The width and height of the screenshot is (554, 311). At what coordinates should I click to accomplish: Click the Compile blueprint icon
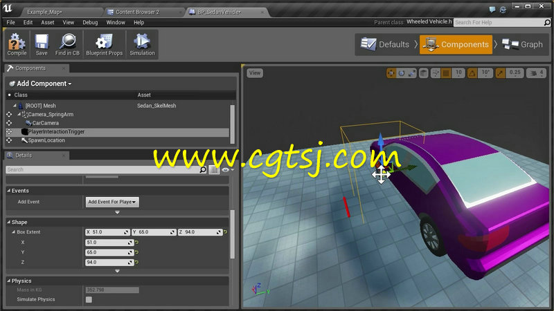coord(17,41)
